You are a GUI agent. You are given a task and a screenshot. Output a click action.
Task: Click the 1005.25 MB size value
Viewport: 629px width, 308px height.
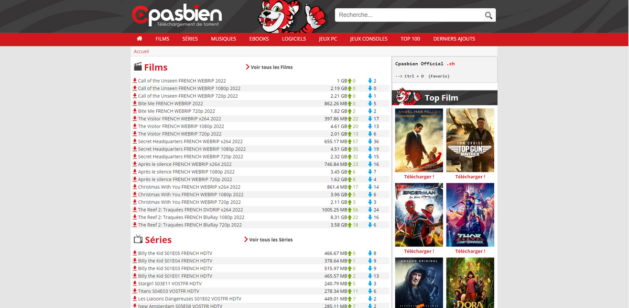point(335,210)
